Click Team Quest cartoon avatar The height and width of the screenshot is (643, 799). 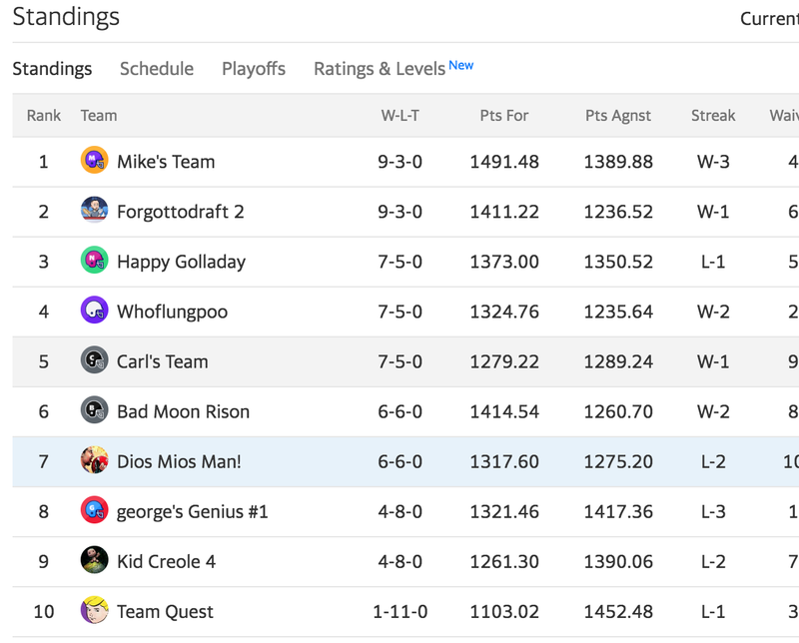tap(94, 610)
